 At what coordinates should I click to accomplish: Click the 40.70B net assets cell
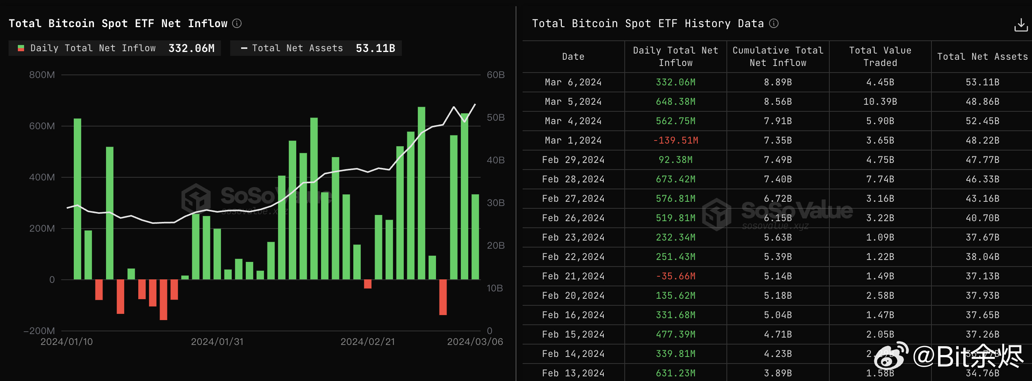[982, 218]
